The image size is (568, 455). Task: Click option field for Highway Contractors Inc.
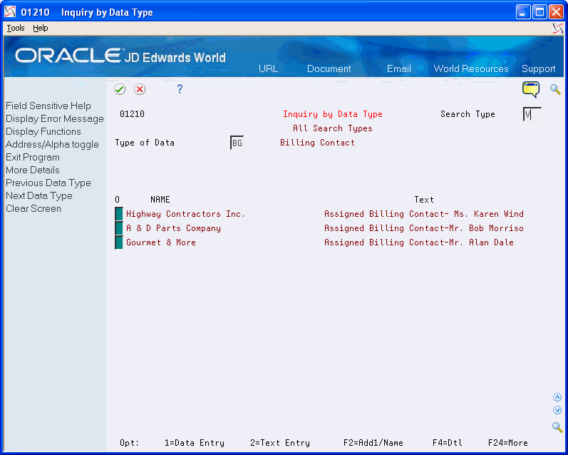tap(119, 214)
